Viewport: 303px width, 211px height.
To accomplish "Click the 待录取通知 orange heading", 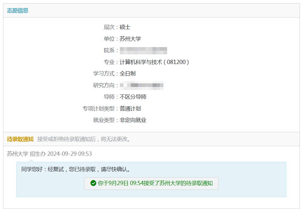I will [20, 139].
